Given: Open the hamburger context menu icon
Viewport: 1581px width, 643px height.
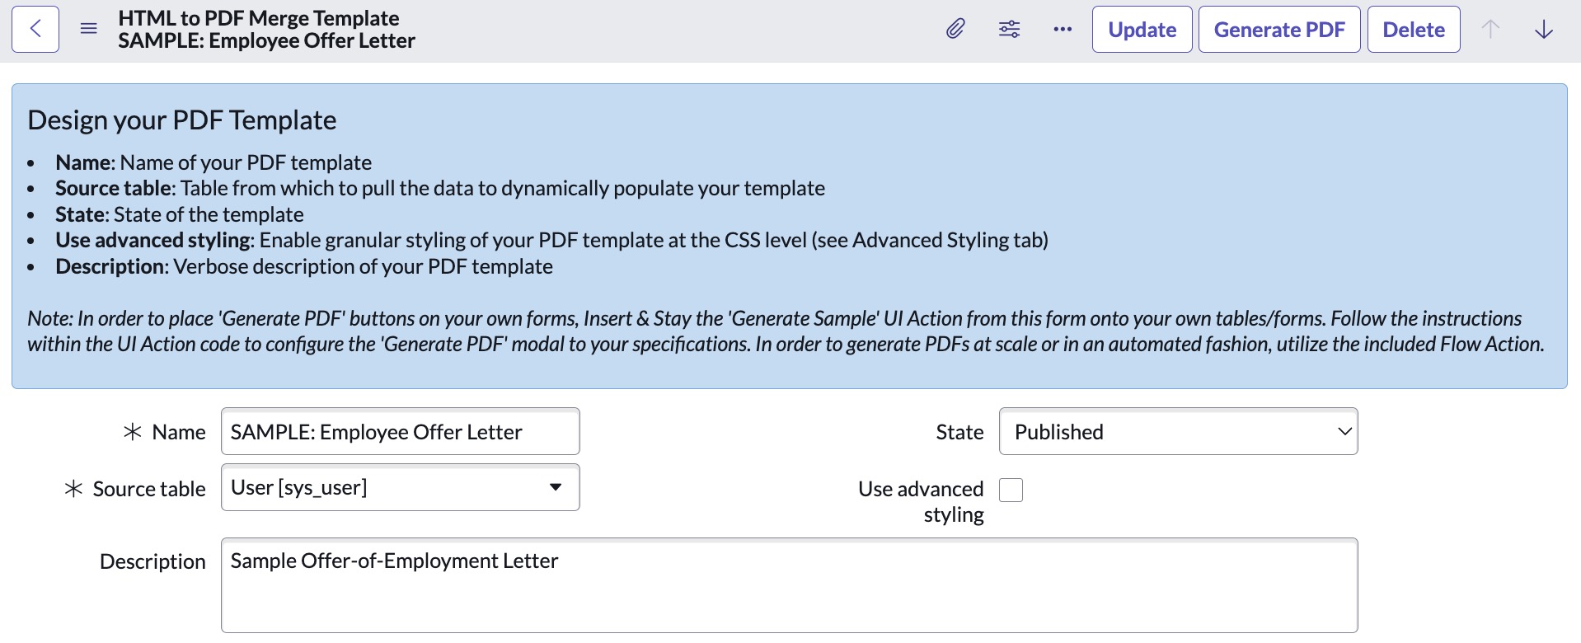Looking at the screenshot, I should point(89,29).
